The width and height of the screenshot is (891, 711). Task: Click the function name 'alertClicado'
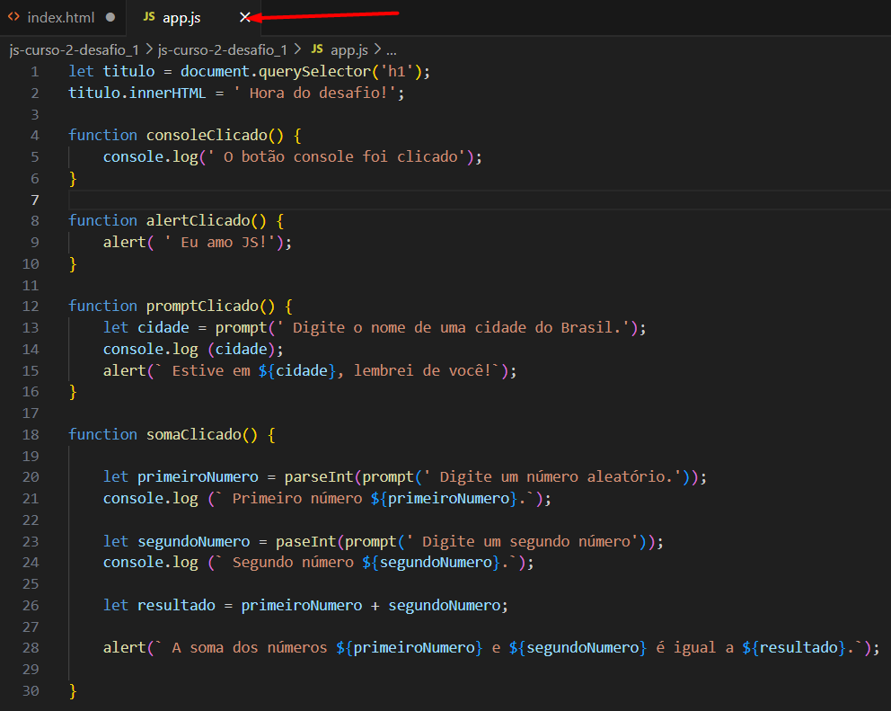198,221
